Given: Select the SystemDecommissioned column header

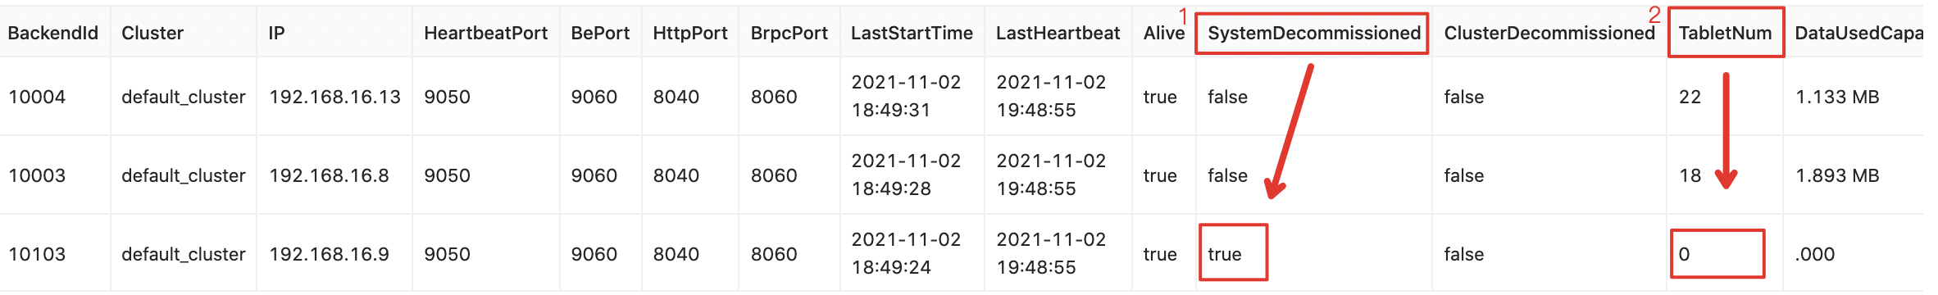Looking at the screenshot, I should [x=1314, y=33].
